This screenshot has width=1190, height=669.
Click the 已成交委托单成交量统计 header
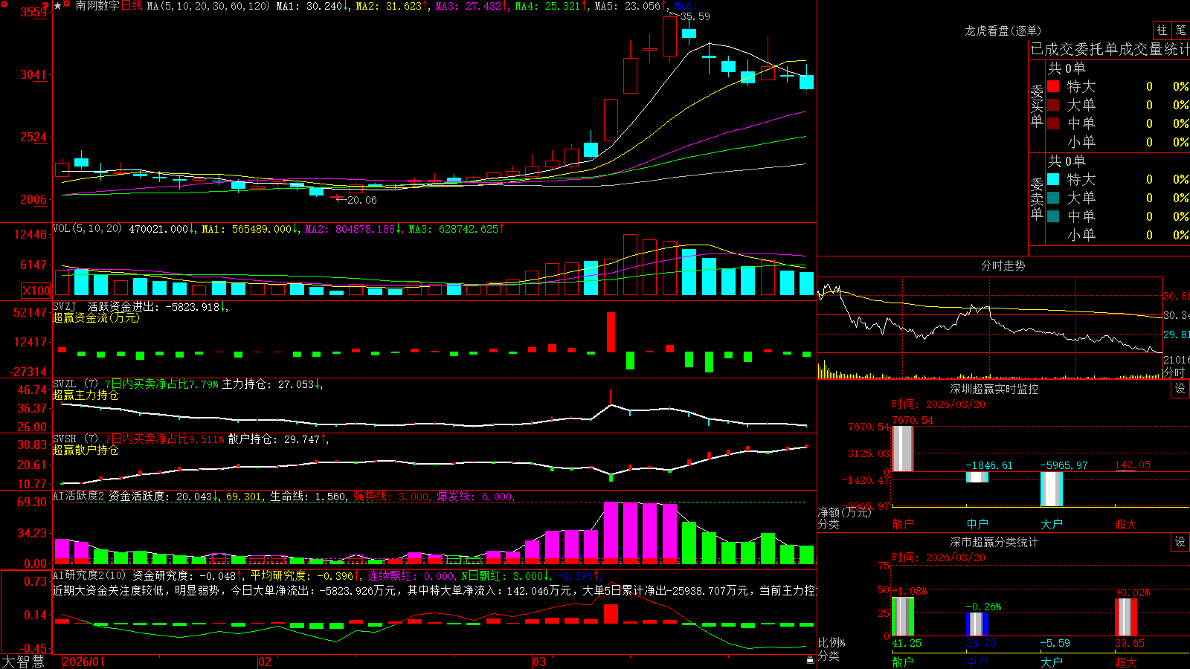tap(1110, 49)
